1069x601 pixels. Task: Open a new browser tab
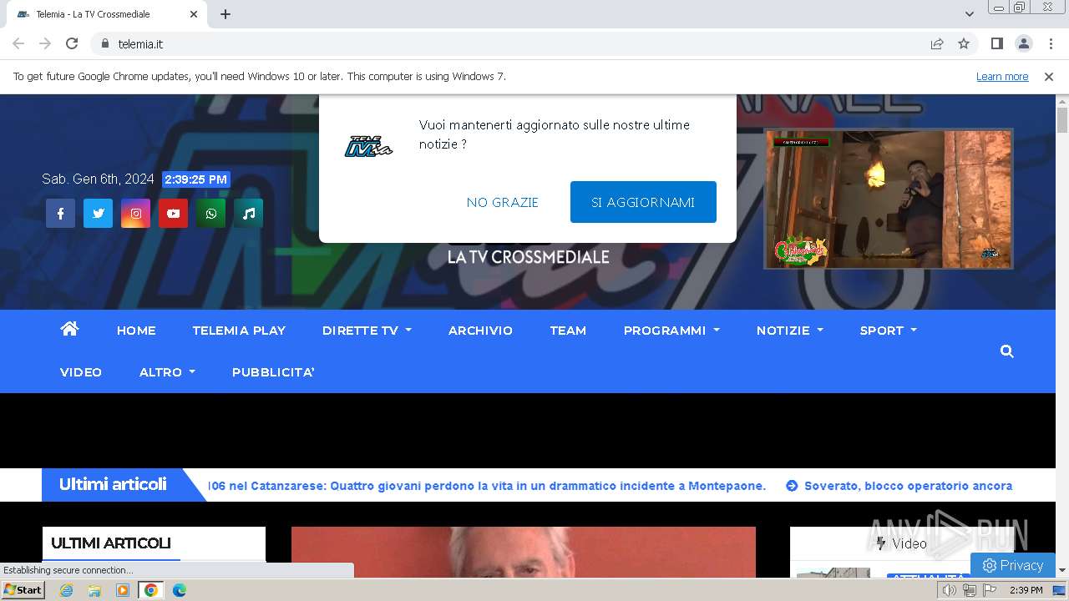[x=225, y=14]
